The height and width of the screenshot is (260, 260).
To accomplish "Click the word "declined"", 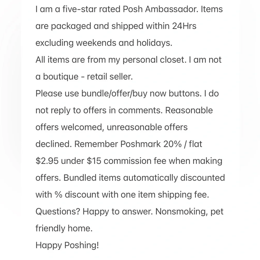I will click(x=53, y=144).
